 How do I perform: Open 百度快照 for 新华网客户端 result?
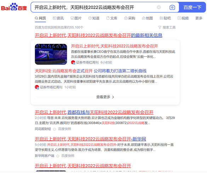point(68,156)
